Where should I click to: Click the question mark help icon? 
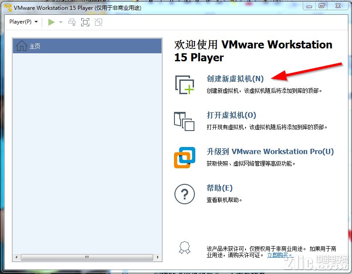coord(185,194)
